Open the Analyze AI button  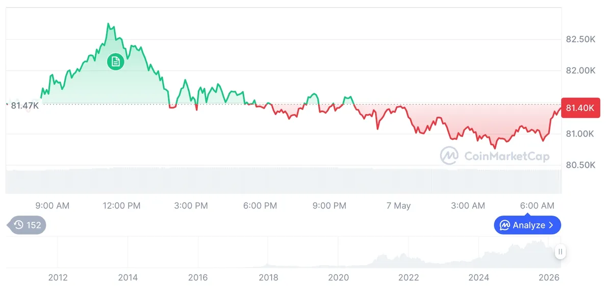point(527,225)
